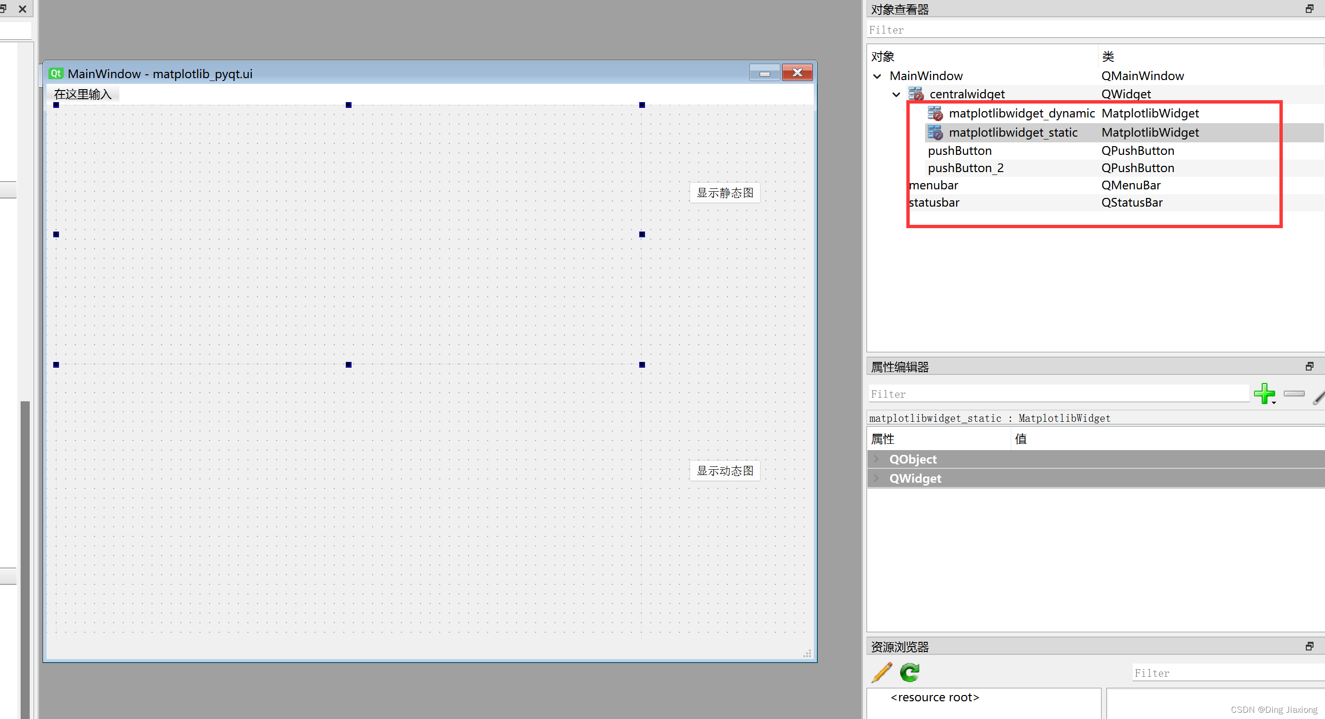Click the QMenuBar class cell

point(1131,185)
